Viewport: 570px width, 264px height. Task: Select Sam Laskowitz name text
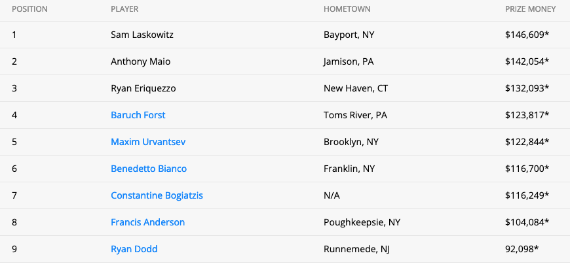coord(142,35)
